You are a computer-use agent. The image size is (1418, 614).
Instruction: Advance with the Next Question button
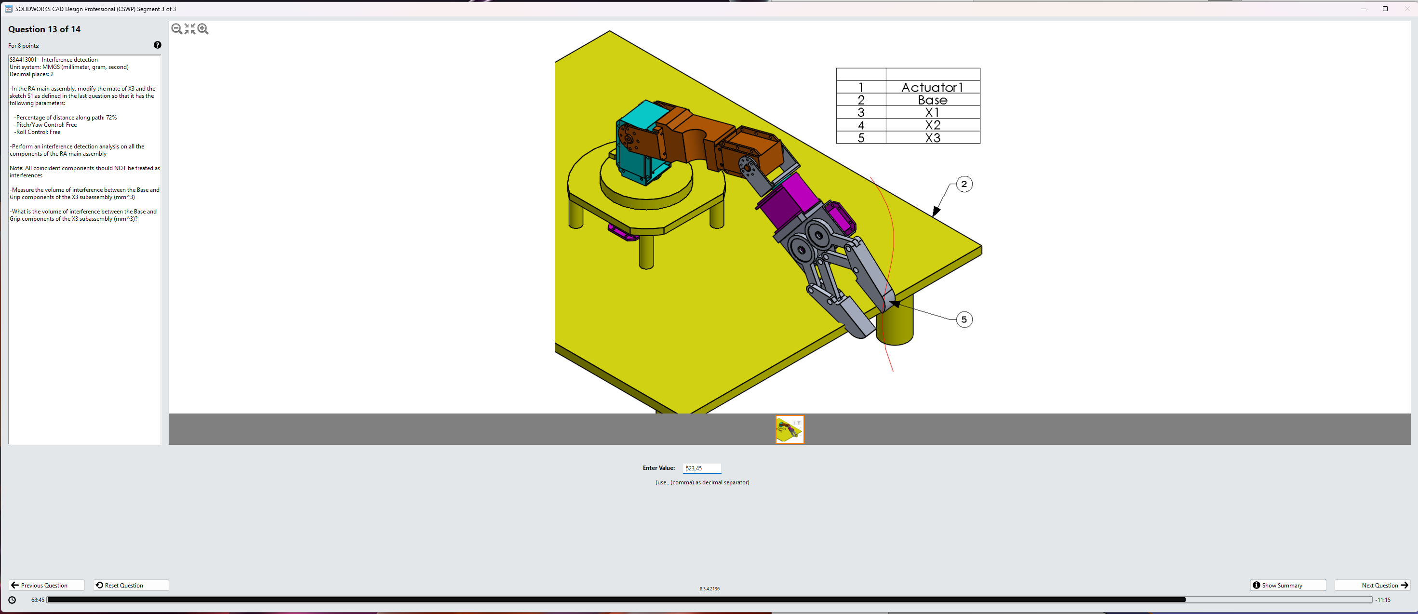point(1372,585)
